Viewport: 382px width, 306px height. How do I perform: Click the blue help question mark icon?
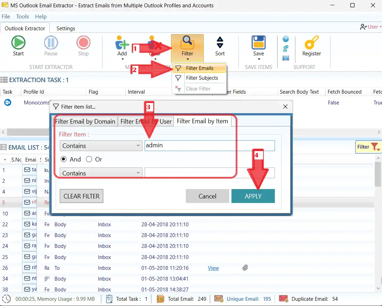click(285, 39)
